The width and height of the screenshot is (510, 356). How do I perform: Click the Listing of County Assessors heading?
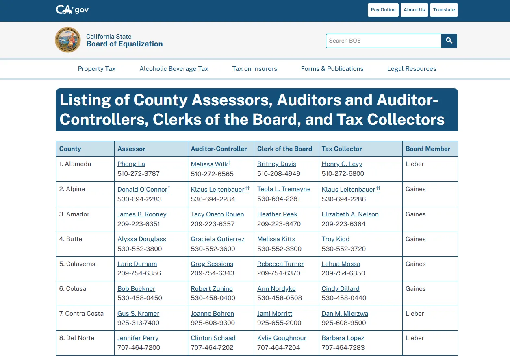pyautogui.click(x=257, y=110)
